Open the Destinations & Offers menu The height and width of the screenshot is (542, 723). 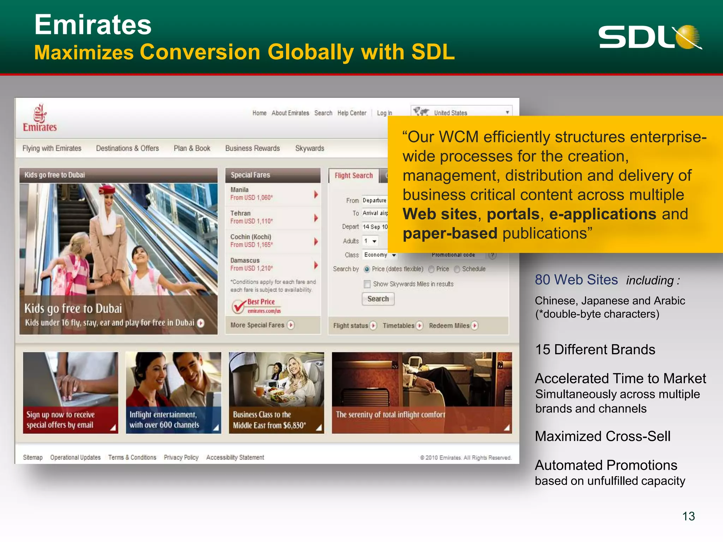[x=127, y=148]
